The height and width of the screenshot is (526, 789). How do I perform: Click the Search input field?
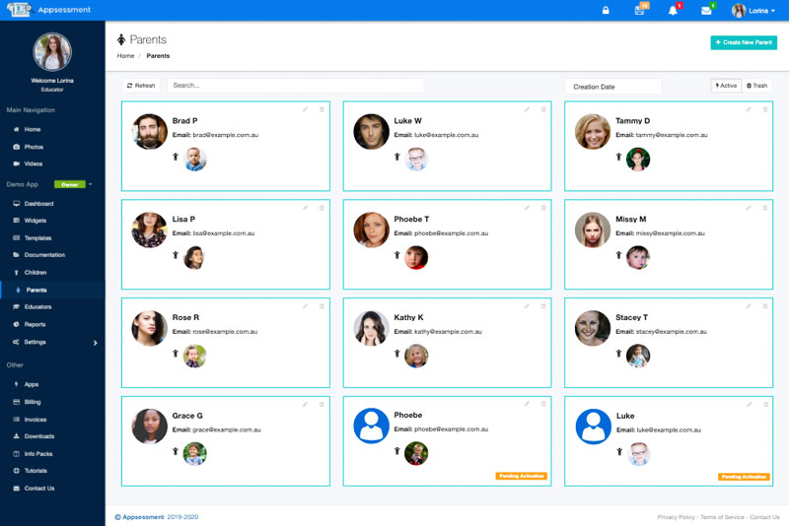coord(296,86)
